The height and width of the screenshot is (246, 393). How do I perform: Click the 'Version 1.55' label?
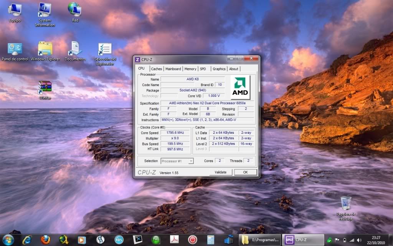coord(169,173)
